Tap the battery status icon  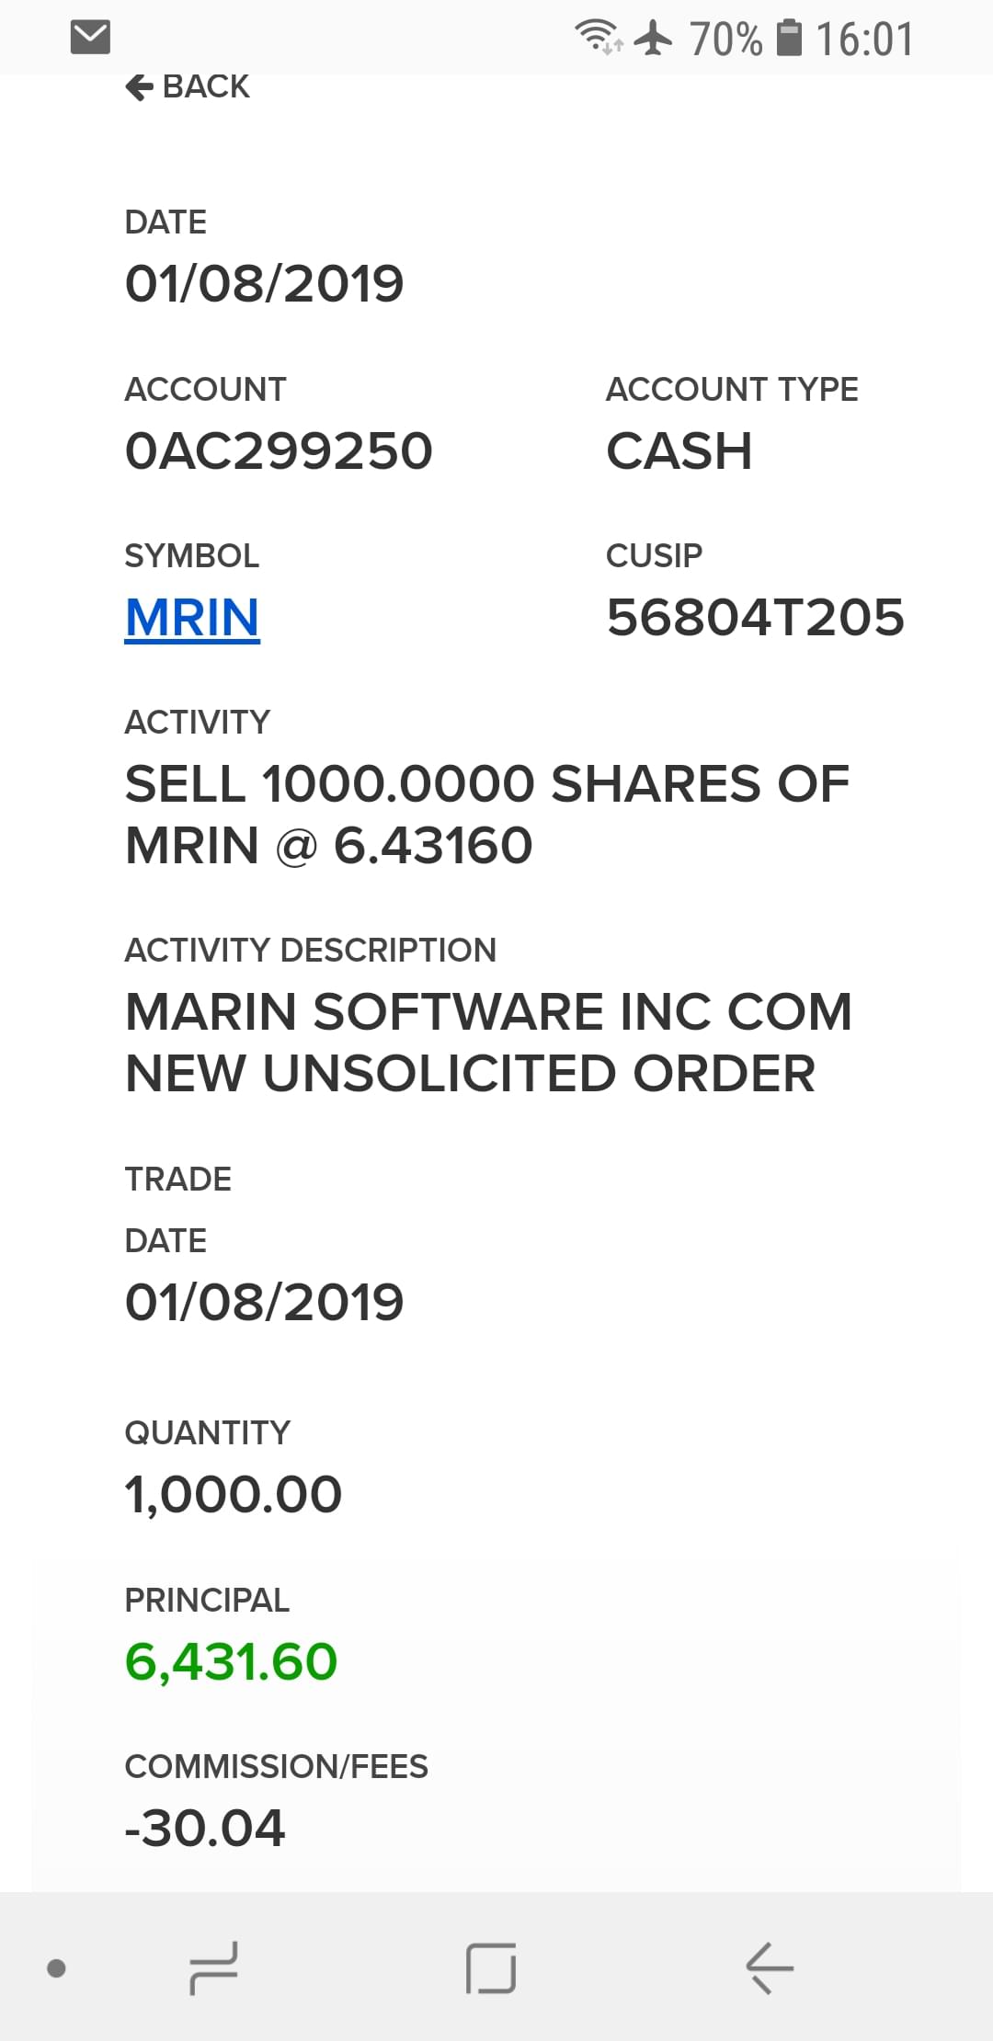pyautogui.click(x=789, y=38)
